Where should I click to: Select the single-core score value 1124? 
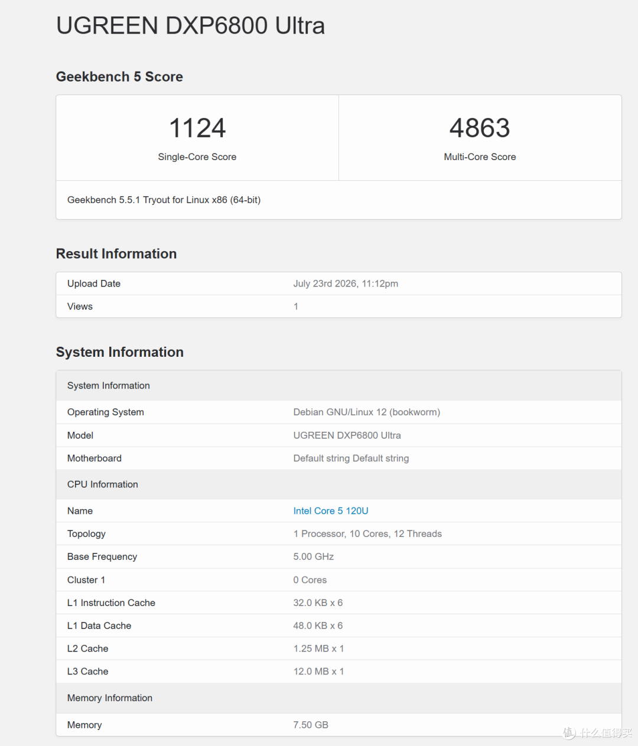(197, 128)
